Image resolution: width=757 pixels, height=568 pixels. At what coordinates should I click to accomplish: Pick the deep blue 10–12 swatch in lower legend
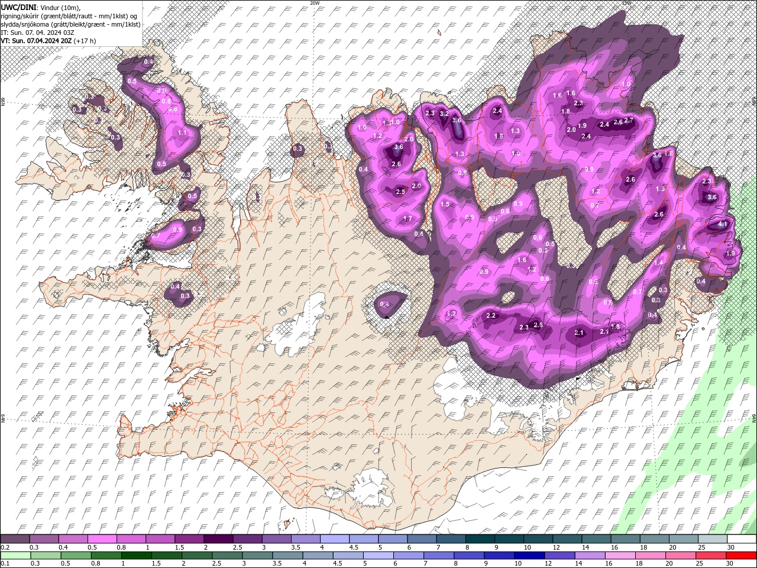click(x=529, y=556)
